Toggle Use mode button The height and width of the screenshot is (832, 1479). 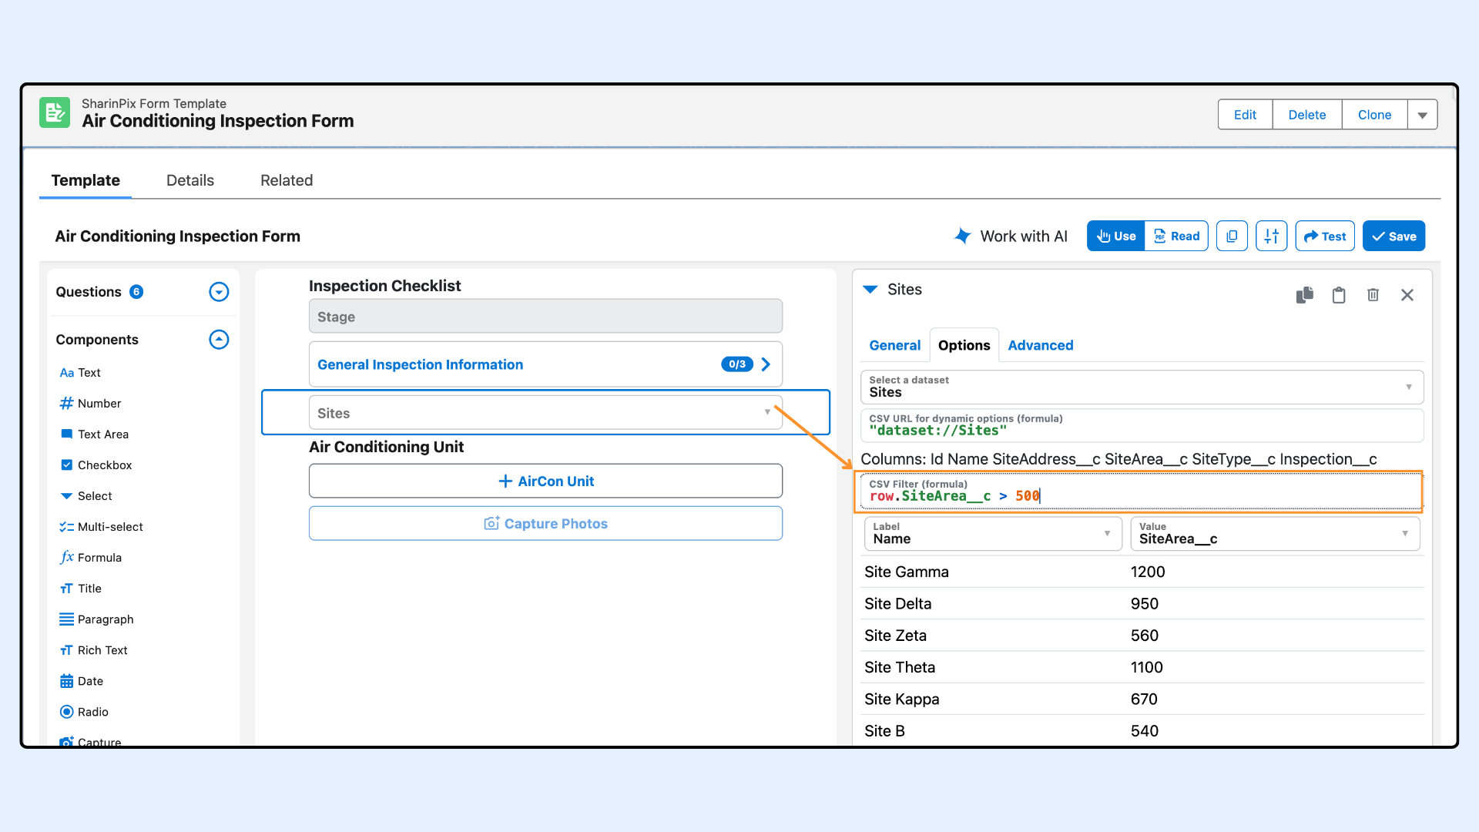pos(1115,237)
